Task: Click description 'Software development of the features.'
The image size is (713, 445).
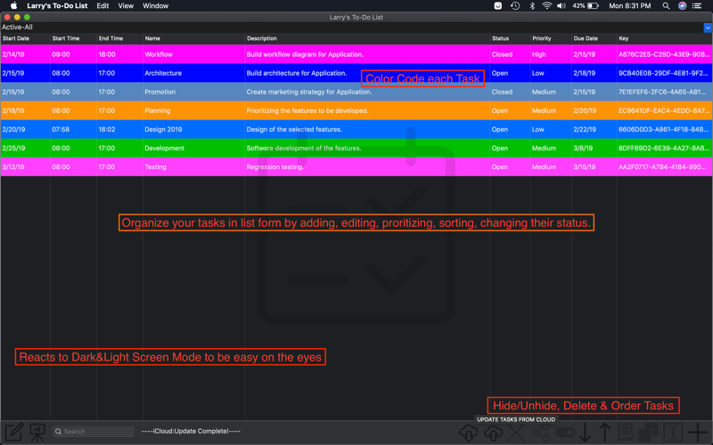Action: (304, 148)
